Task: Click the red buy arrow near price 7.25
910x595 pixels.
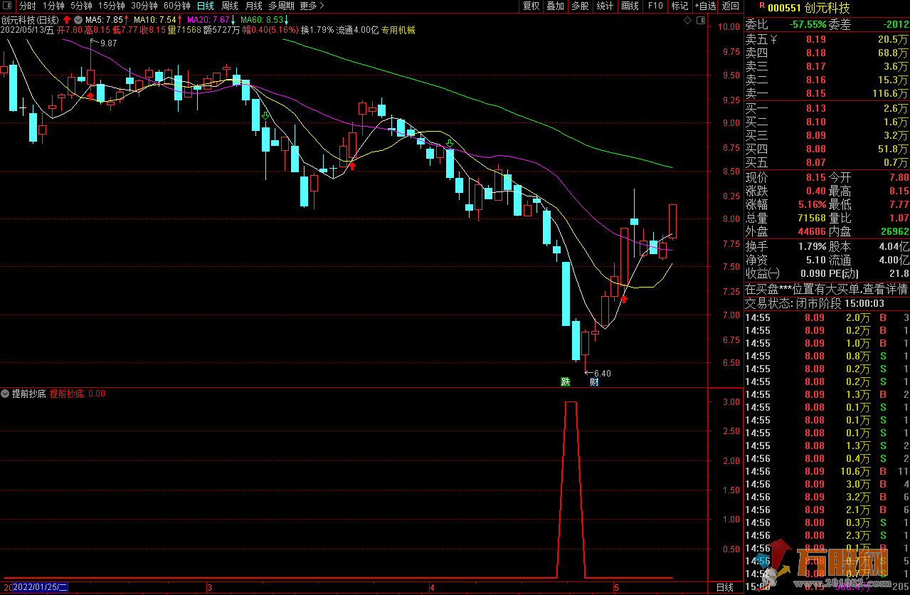Action: coord(624,299)
